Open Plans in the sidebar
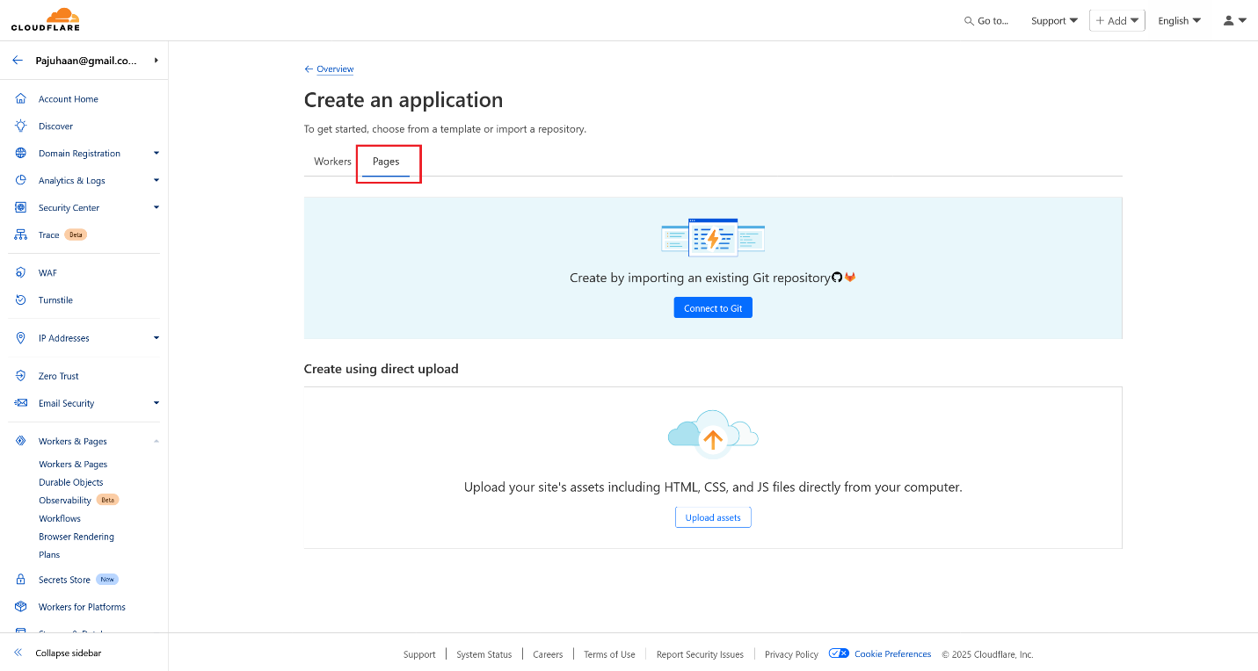This screenshot has width=1258, height=671. point(49,555)
